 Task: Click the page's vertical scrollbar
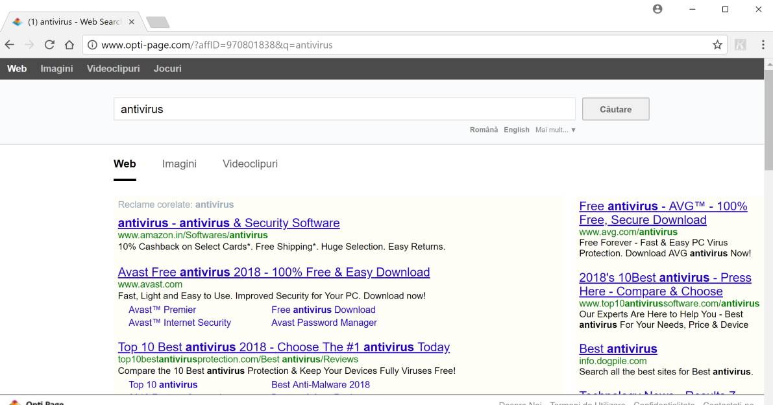coord(768,130)
